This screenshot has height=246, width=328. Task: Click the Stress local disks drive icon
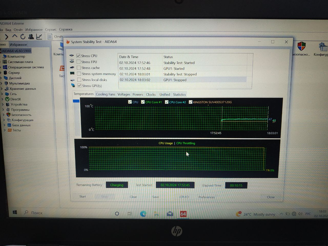click(73, 80)
